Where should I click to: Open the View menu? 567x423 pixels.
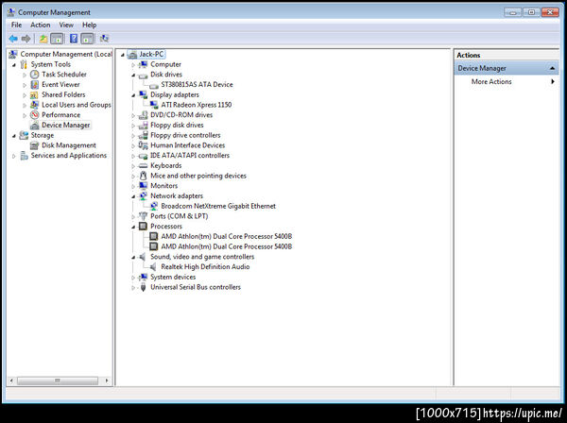(x=66, y=25)
